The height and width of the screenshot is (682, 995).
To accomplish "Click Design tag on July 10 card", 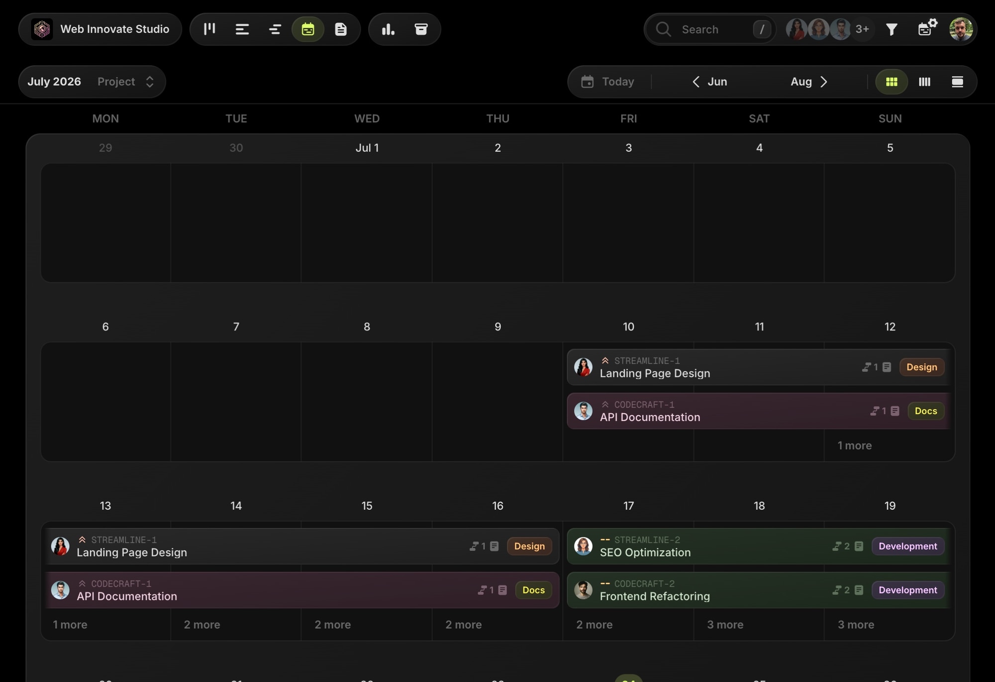I will 921,367.
